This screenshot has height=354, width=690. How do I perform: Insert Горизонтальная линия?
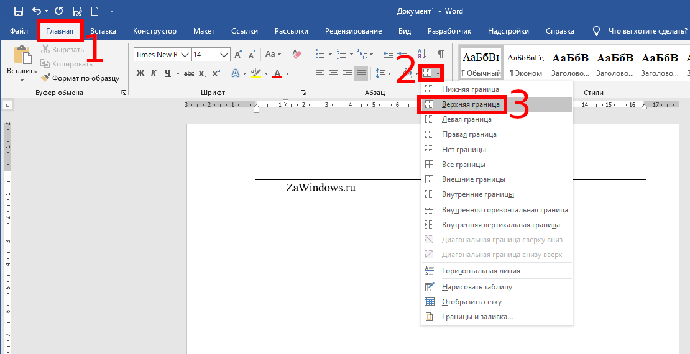coord(497,271)
